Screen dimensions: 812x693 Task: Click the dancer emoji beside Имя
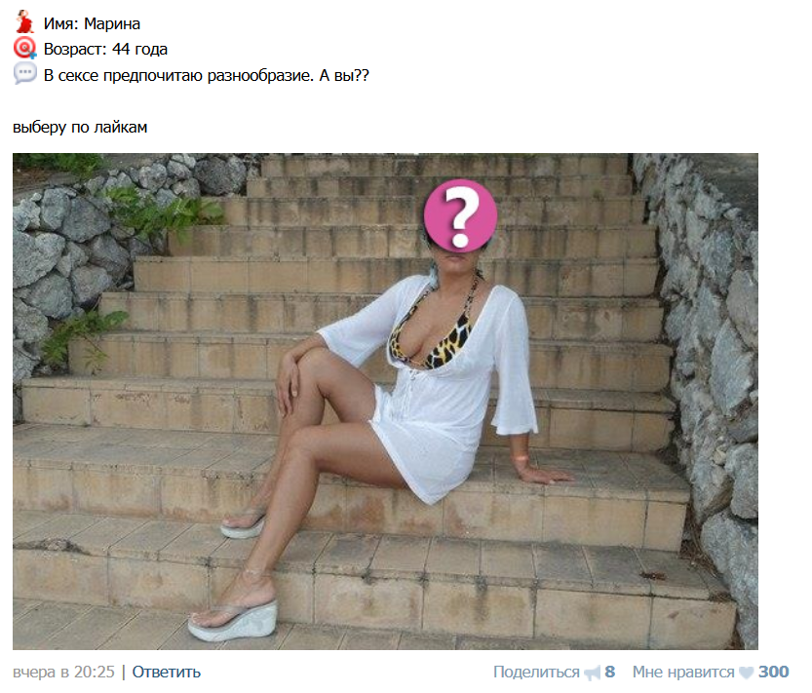coord(23,21)
